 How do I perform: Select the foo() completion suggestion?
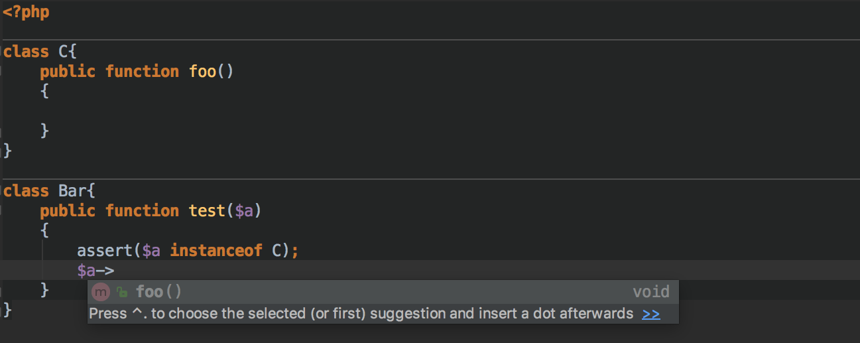(383, 292)
